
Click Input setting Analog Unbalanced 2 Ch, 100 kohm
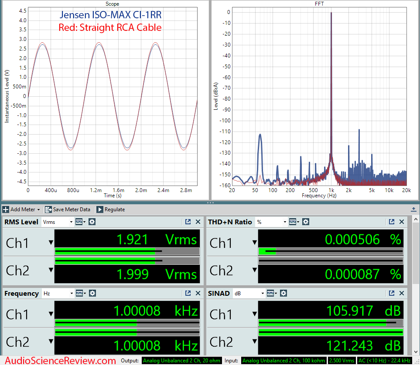(283, 361)
